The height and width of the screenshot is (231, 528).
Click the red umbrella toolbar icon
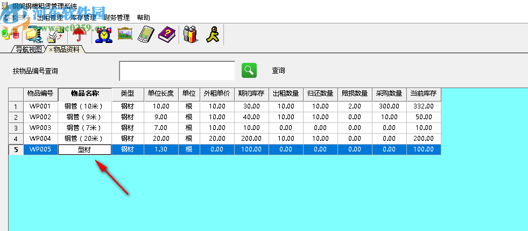80,34
